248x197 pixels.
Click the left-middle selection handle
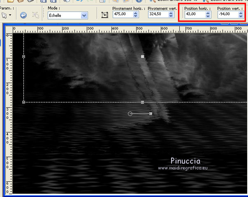23,56
